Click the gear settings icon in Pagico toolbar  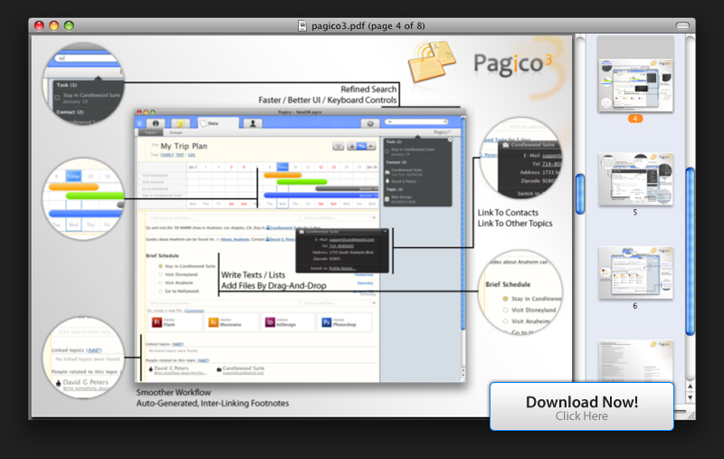[x=370, y=123]
